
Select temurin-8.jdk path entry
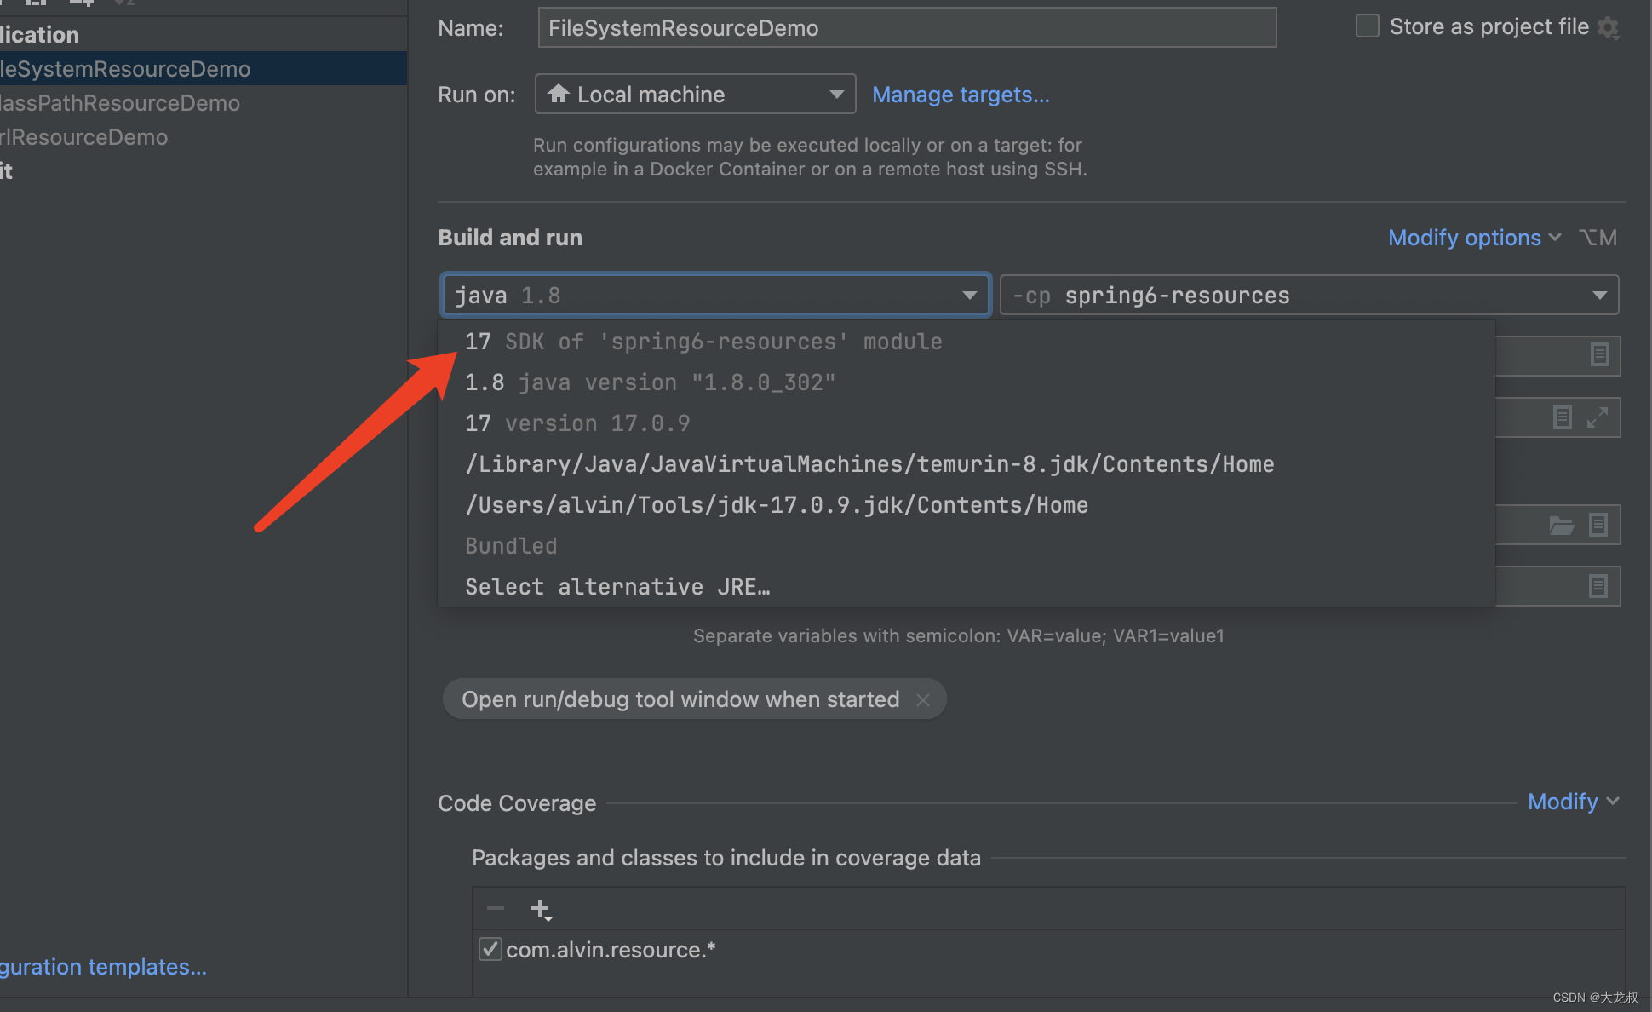point(869,464)
